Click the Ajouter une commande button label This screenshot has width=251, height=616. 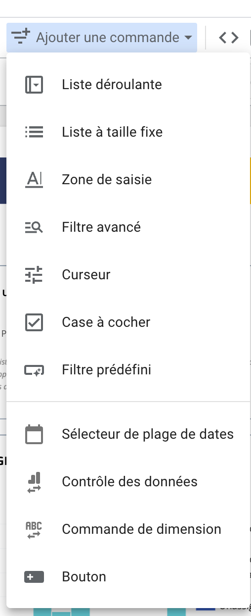pos(108,37)
